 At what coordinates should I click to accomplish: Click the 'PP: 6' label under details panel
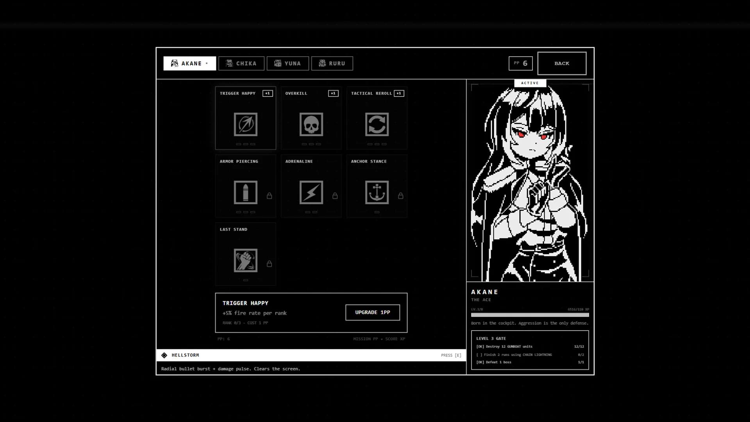click(x=223, y=339)
